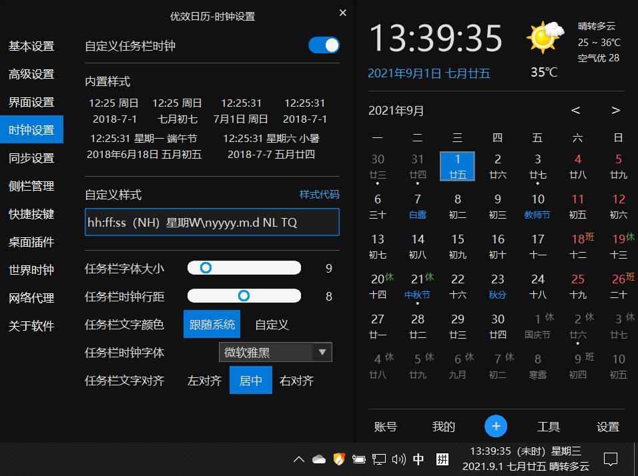The image size is (638, 476).
Task: Open 同步设置 in the sidebar
Action: [x=31, y=158]
